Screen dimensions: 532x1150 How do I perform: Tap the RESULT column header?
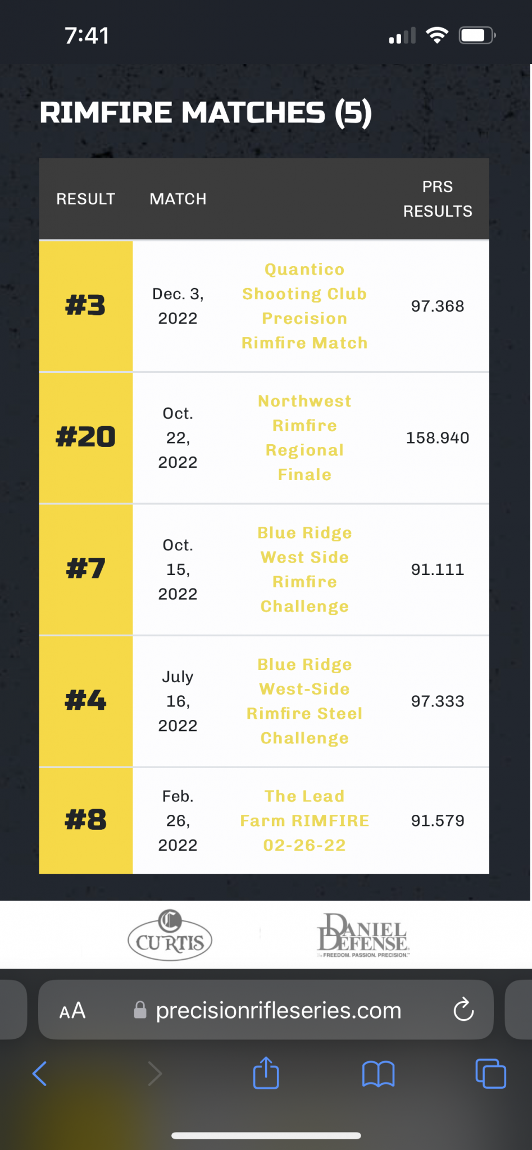pyautogui.click(x=85, y=199)
